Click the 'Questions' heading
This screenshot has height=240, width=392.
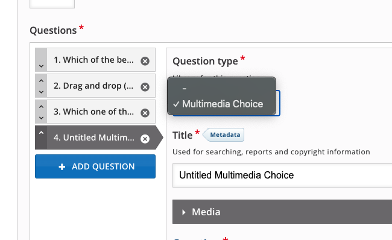tap(53, 31)
